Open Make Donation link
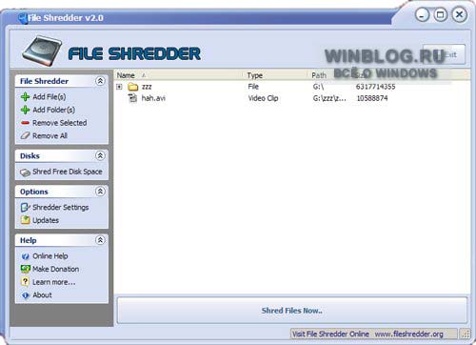The image size is (476, 345). click(x=56, y=269)
